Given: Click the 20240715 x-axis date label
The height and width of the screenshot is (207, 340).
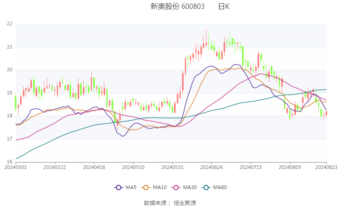Looking at the screenshot, I should (x=250, y=167).
